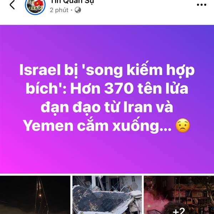Click the 'Israel bị song kiếm hợp' headline line
The image size is (214, 214).
pyautogui.click(x=107, y=70)
